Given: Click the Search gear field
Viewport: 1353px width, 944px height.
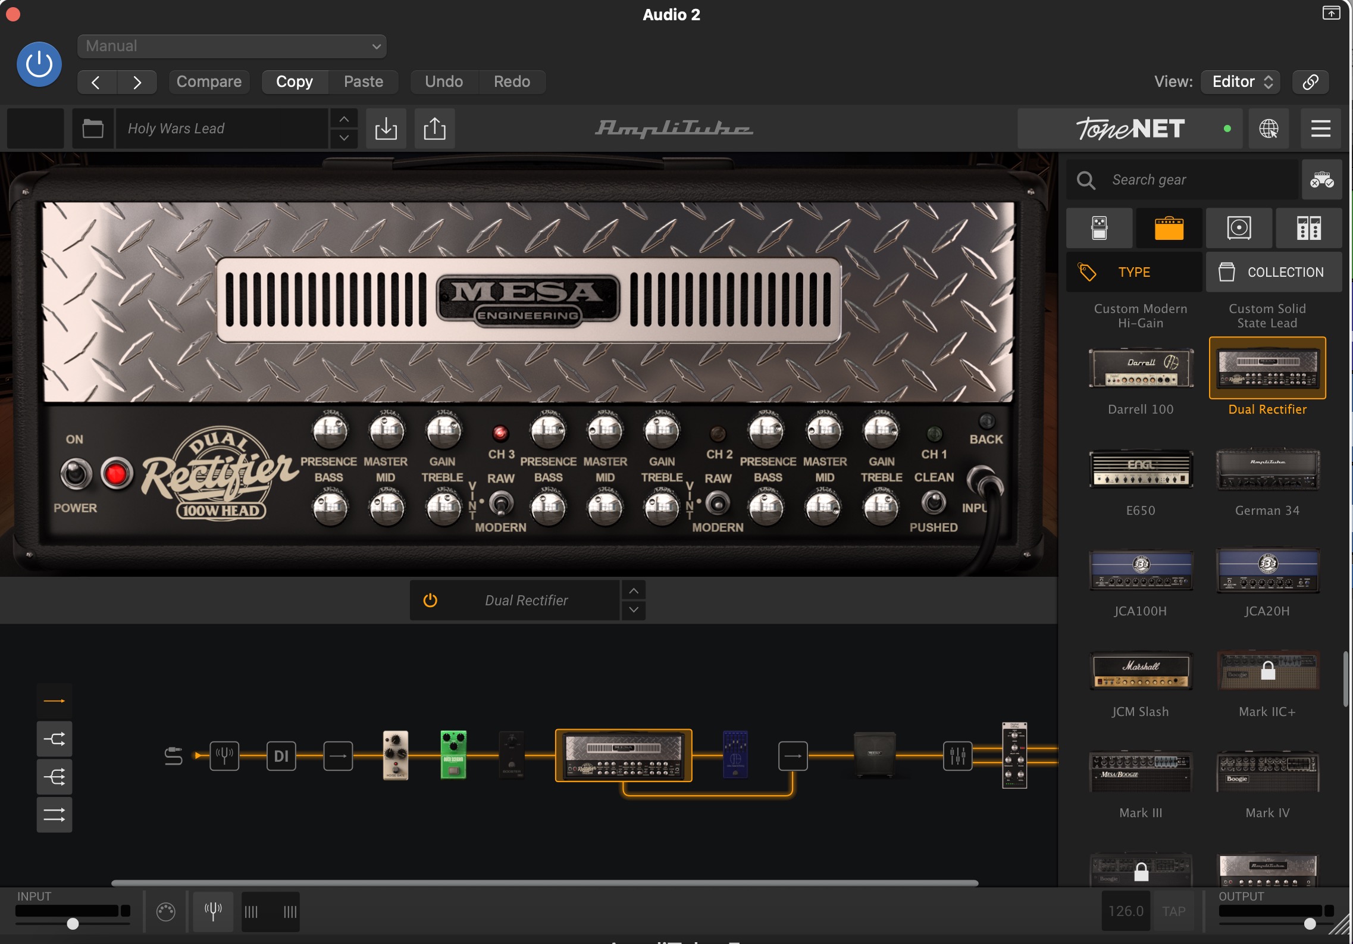Looking at the screenshot, I should click(x=1182, y=180).
